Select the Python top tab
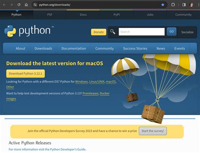The width and height of the screenshot is (200, 153). pyautogui.click(x=16, y=15)
